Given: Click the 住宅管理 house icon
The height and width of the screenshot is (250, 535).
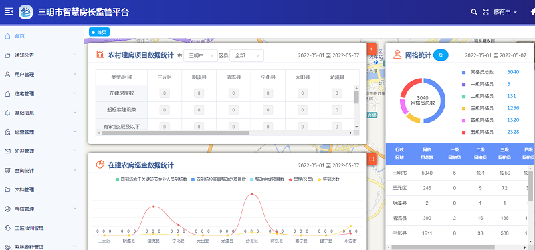Looking at the screenshot, I should pyautogui.click(x=7, y=93).
